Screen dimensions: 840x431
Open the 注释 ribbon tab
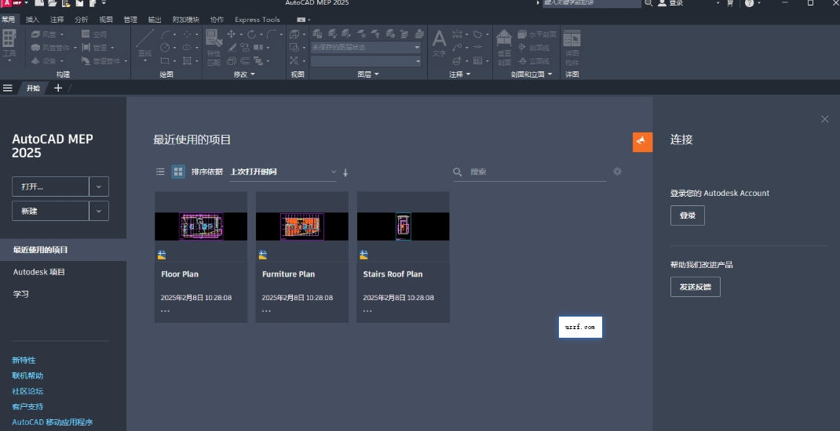57,20
